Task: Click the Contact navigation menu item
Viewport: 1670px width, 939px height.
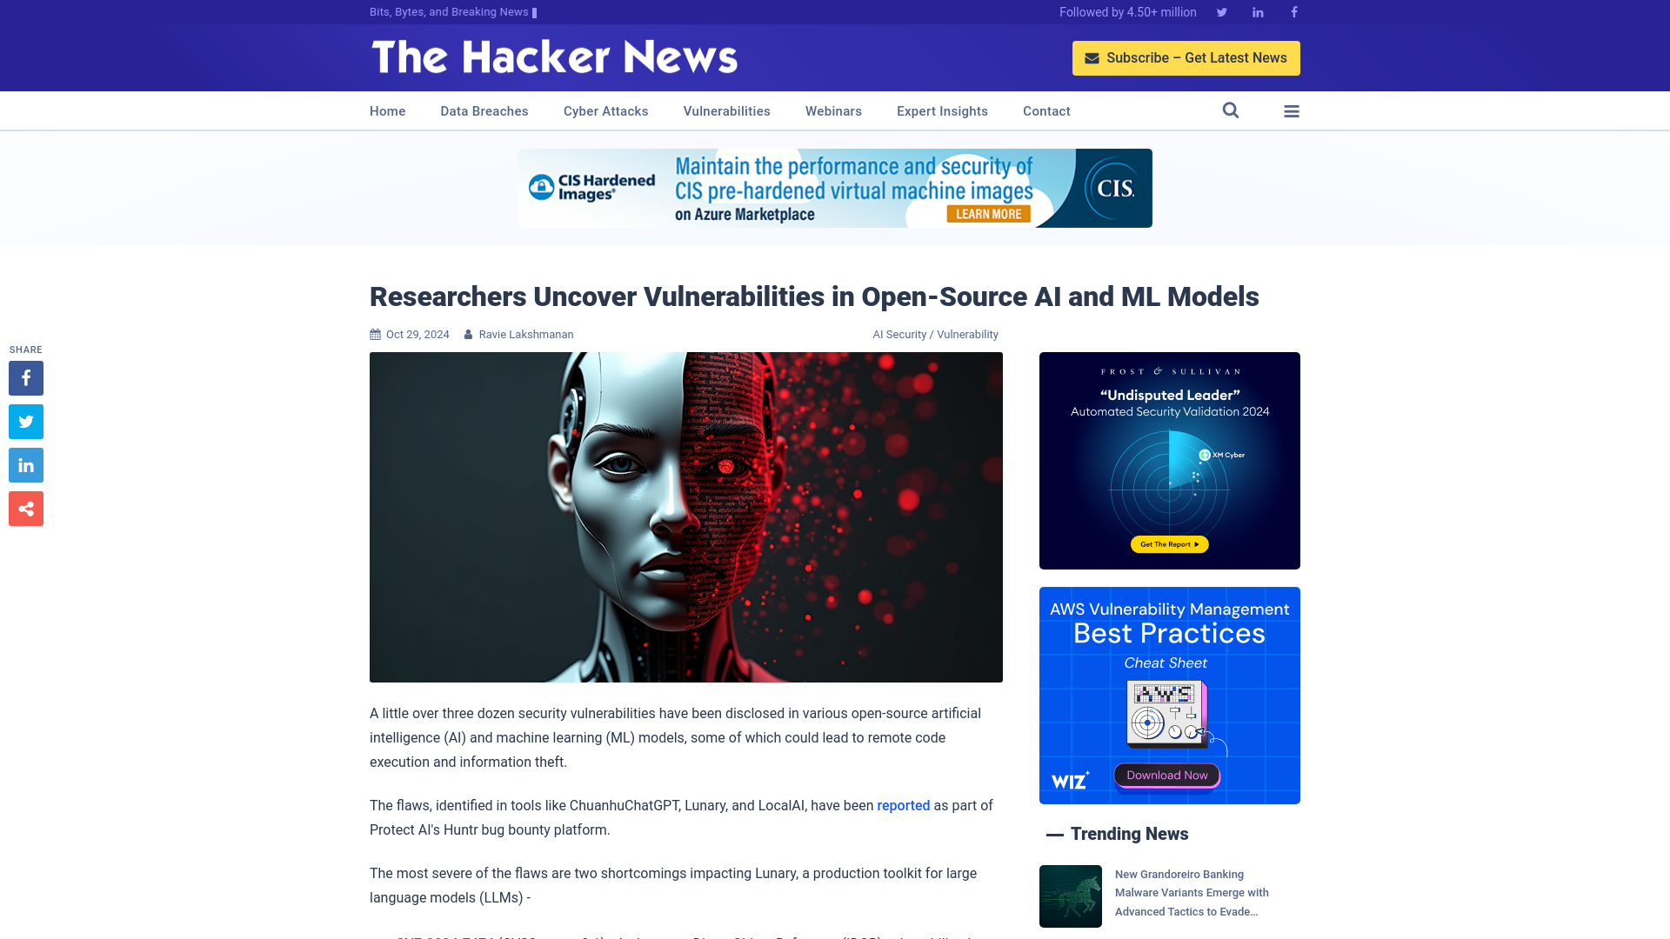Action: click(x=1046, y=110)
